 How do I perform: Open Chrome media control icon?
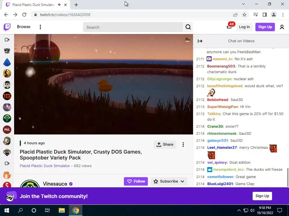(x=255, y=15)
